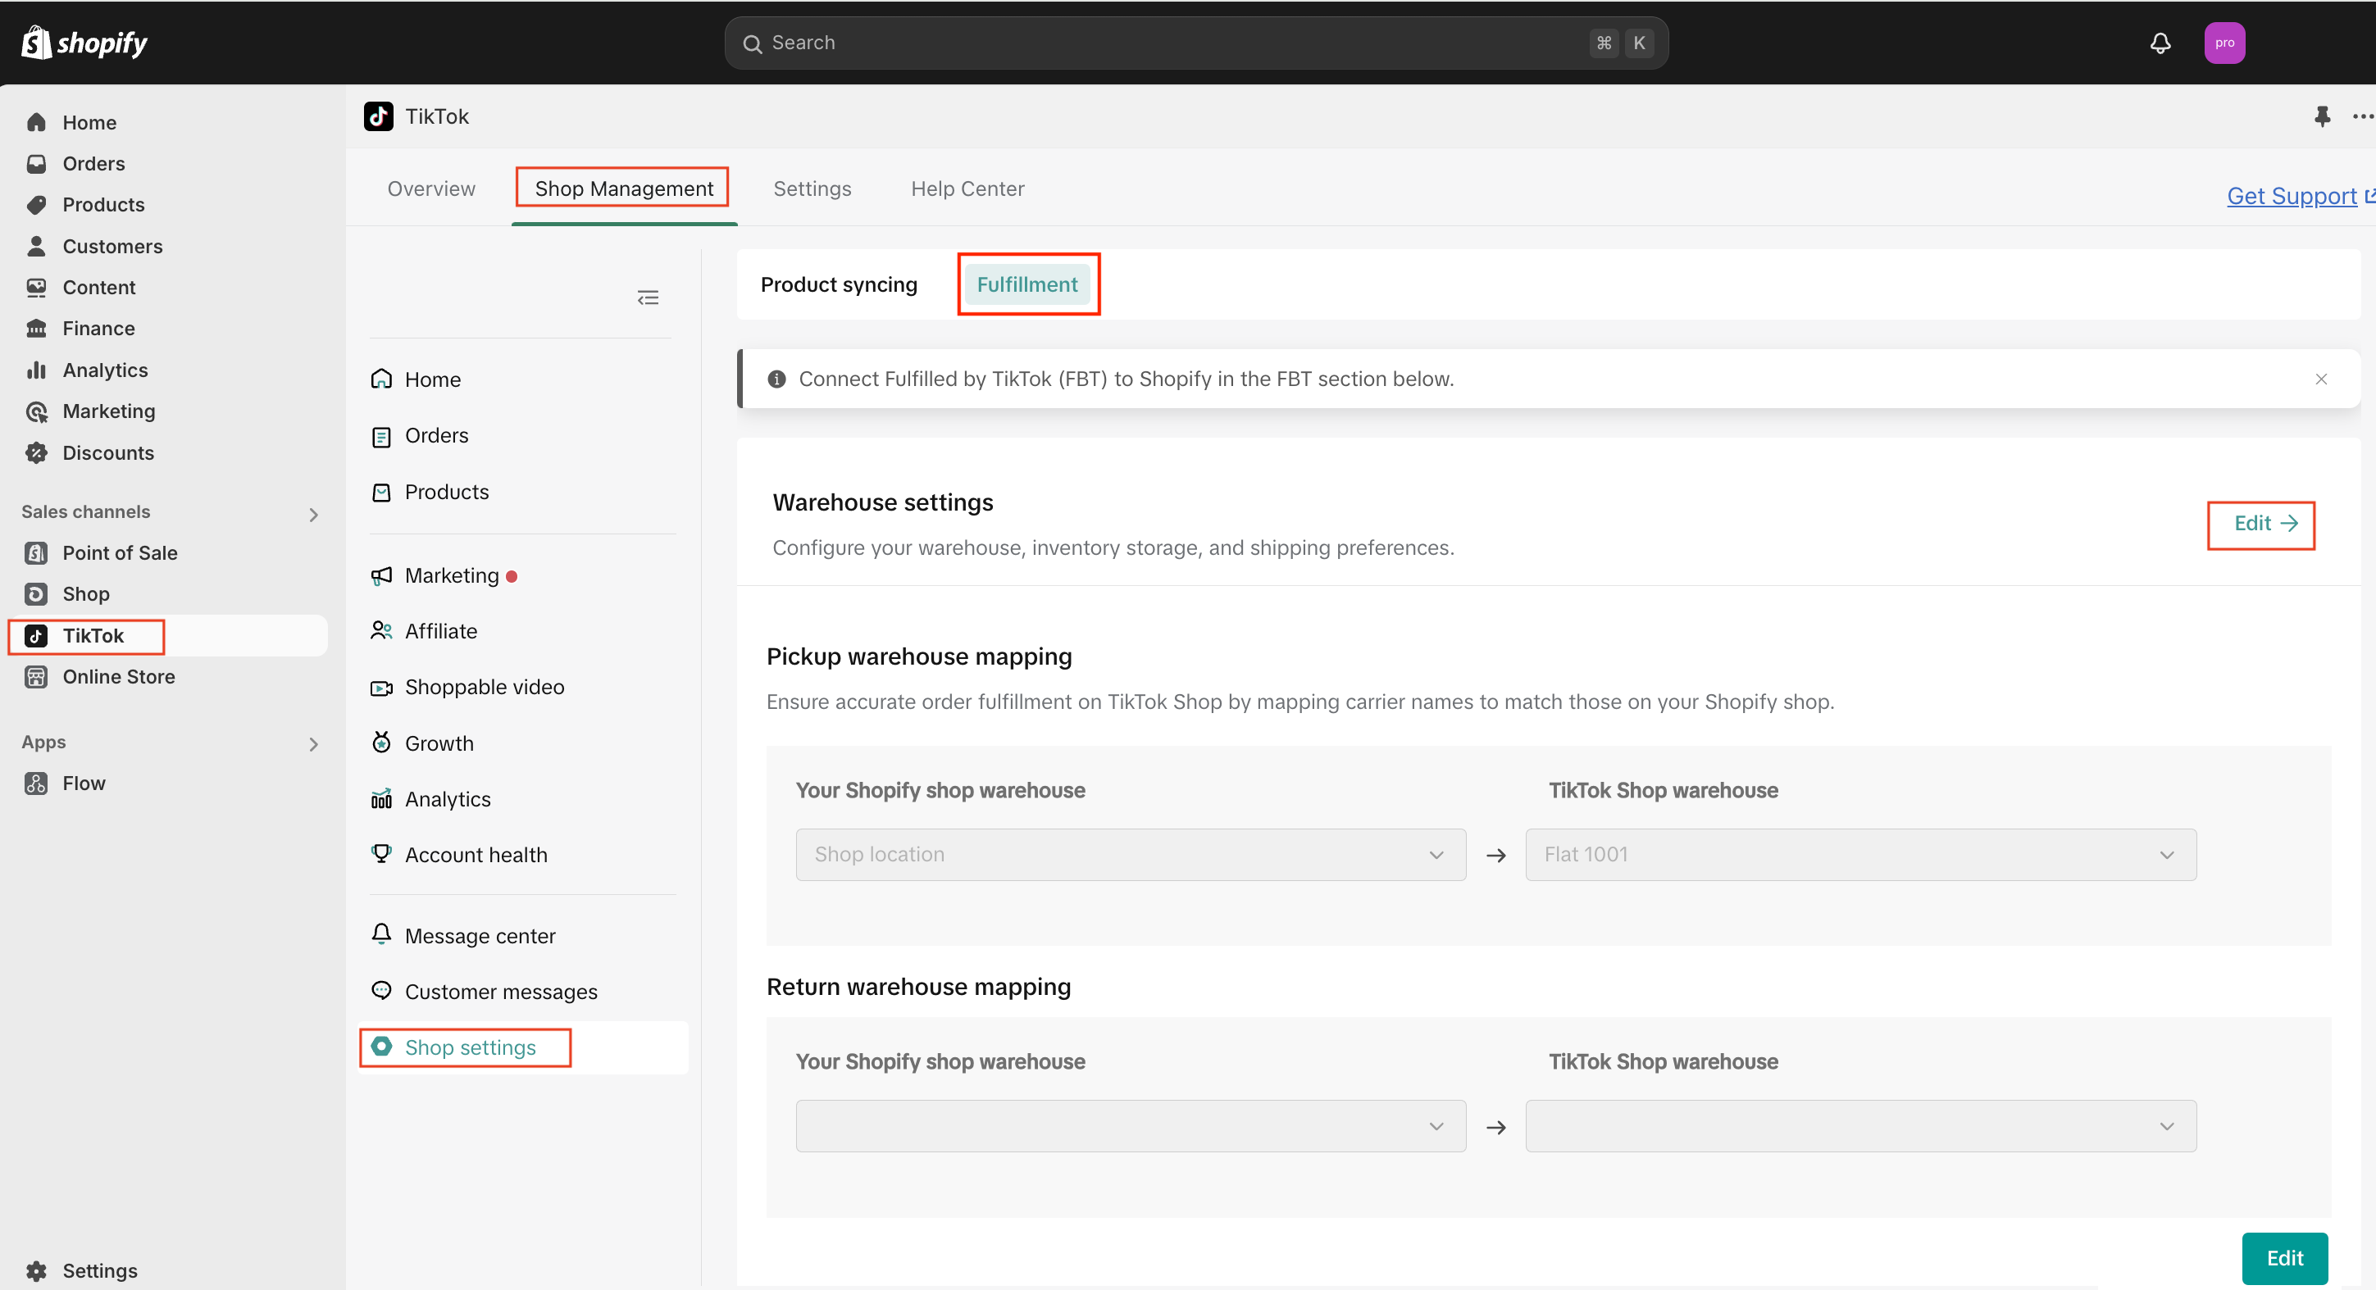Click the "Warehouse settings" heading

[883, 502]
